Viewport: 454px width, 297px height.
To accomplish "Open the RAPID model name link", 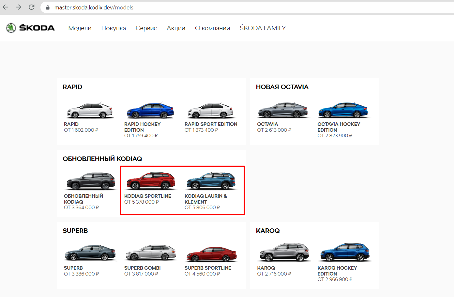I will pos(71,124).
